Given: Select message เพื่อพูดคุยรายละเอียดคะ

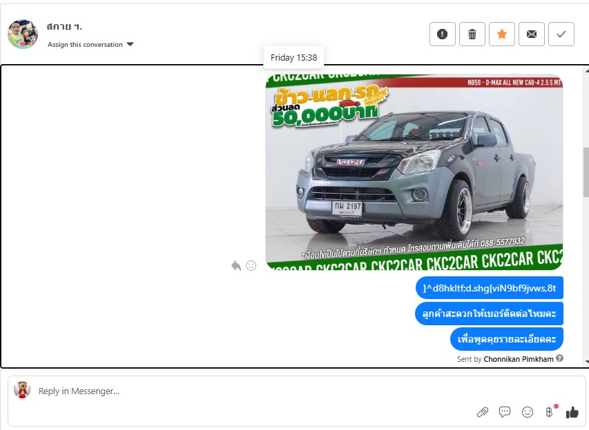Looking at the screenshot, I should coord(507,339).
